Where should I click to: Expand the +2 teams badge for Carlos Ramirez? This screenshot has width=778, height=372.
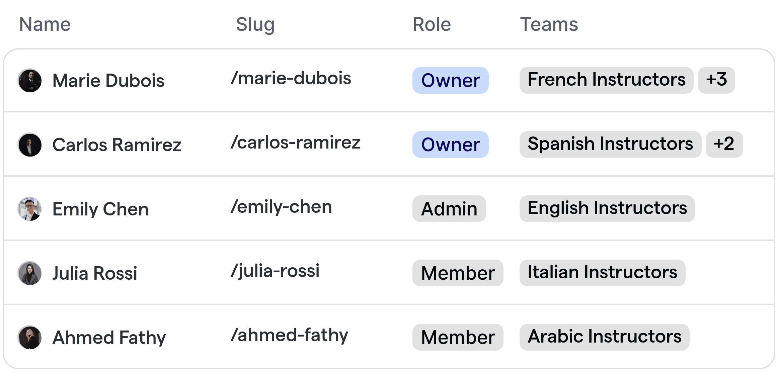coord(724,145)
